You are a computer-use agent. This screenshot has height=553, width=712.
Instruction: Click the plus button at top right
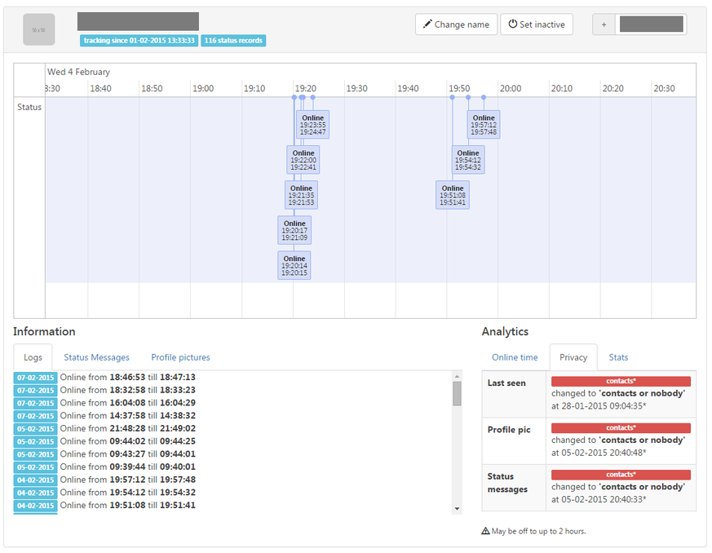(x=604, y=24)
